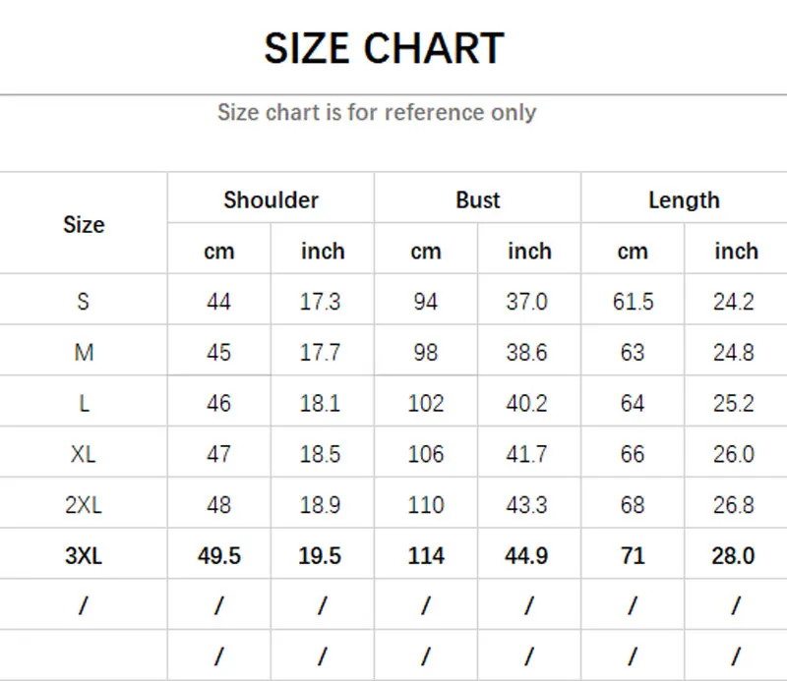
Task: Click the 26.8 length inch cell
Action: tap(733, 505)
